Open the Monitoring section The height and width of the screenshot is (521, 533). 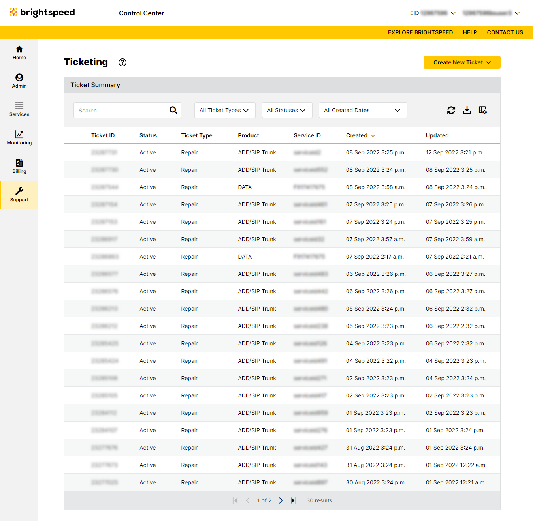click(x=19, y=138)
